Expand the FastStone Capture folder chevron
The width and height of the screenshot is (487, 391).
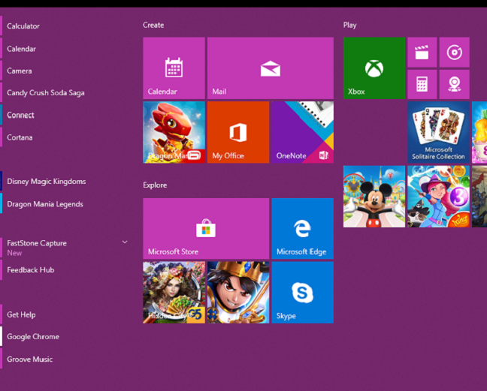[125, 242]
